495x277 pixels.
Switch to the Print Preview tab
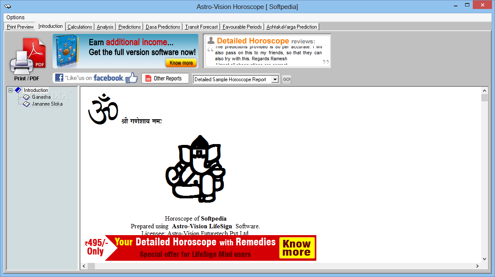20,27
